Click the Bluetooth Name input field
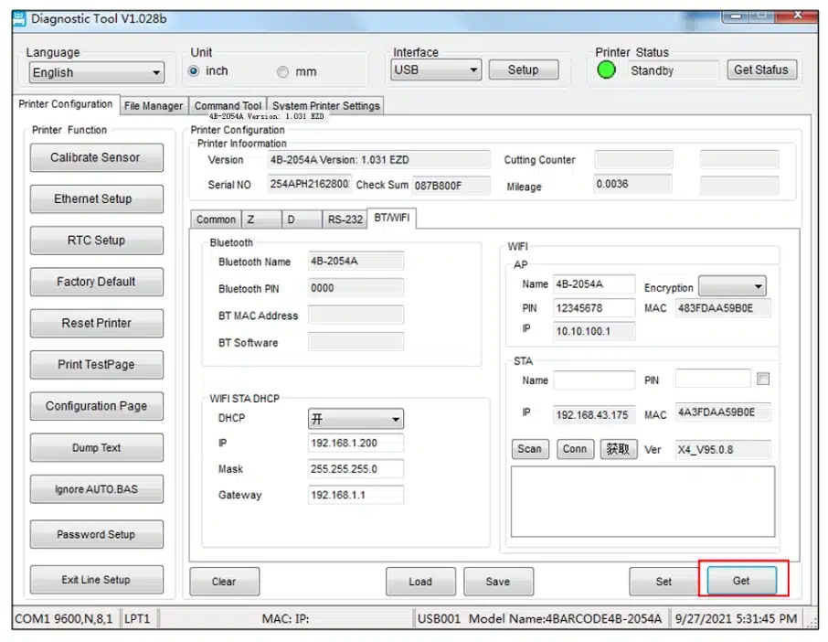 (x=356, y=262)
